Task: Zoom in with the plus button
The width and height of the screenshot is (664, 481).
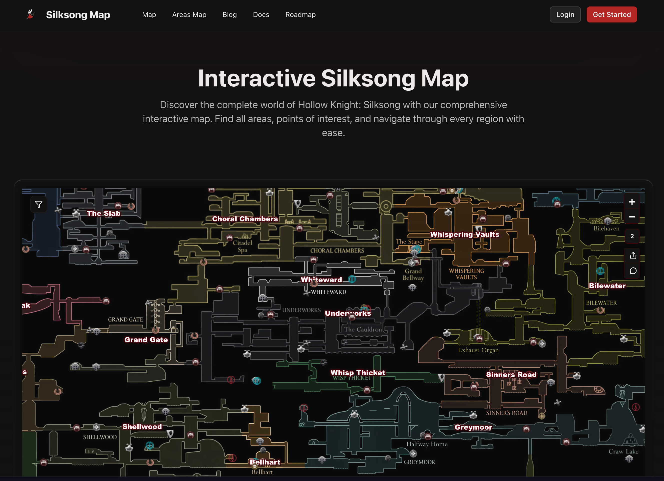Action: (x=632, y=202)
